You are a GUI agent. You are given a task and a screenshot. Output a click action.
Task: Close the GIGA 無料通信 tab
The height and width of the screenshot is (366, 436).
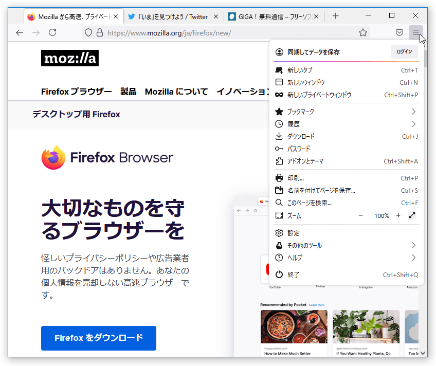[x=316, y=16]
